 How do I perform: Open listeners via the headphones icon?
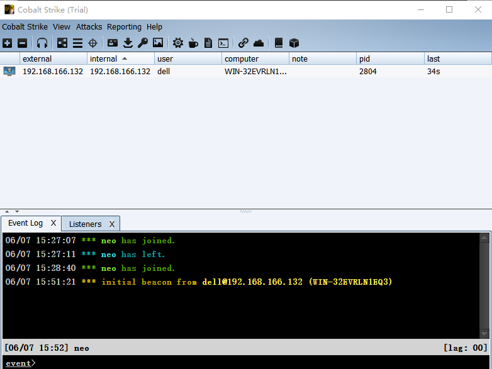click(42, 43)
